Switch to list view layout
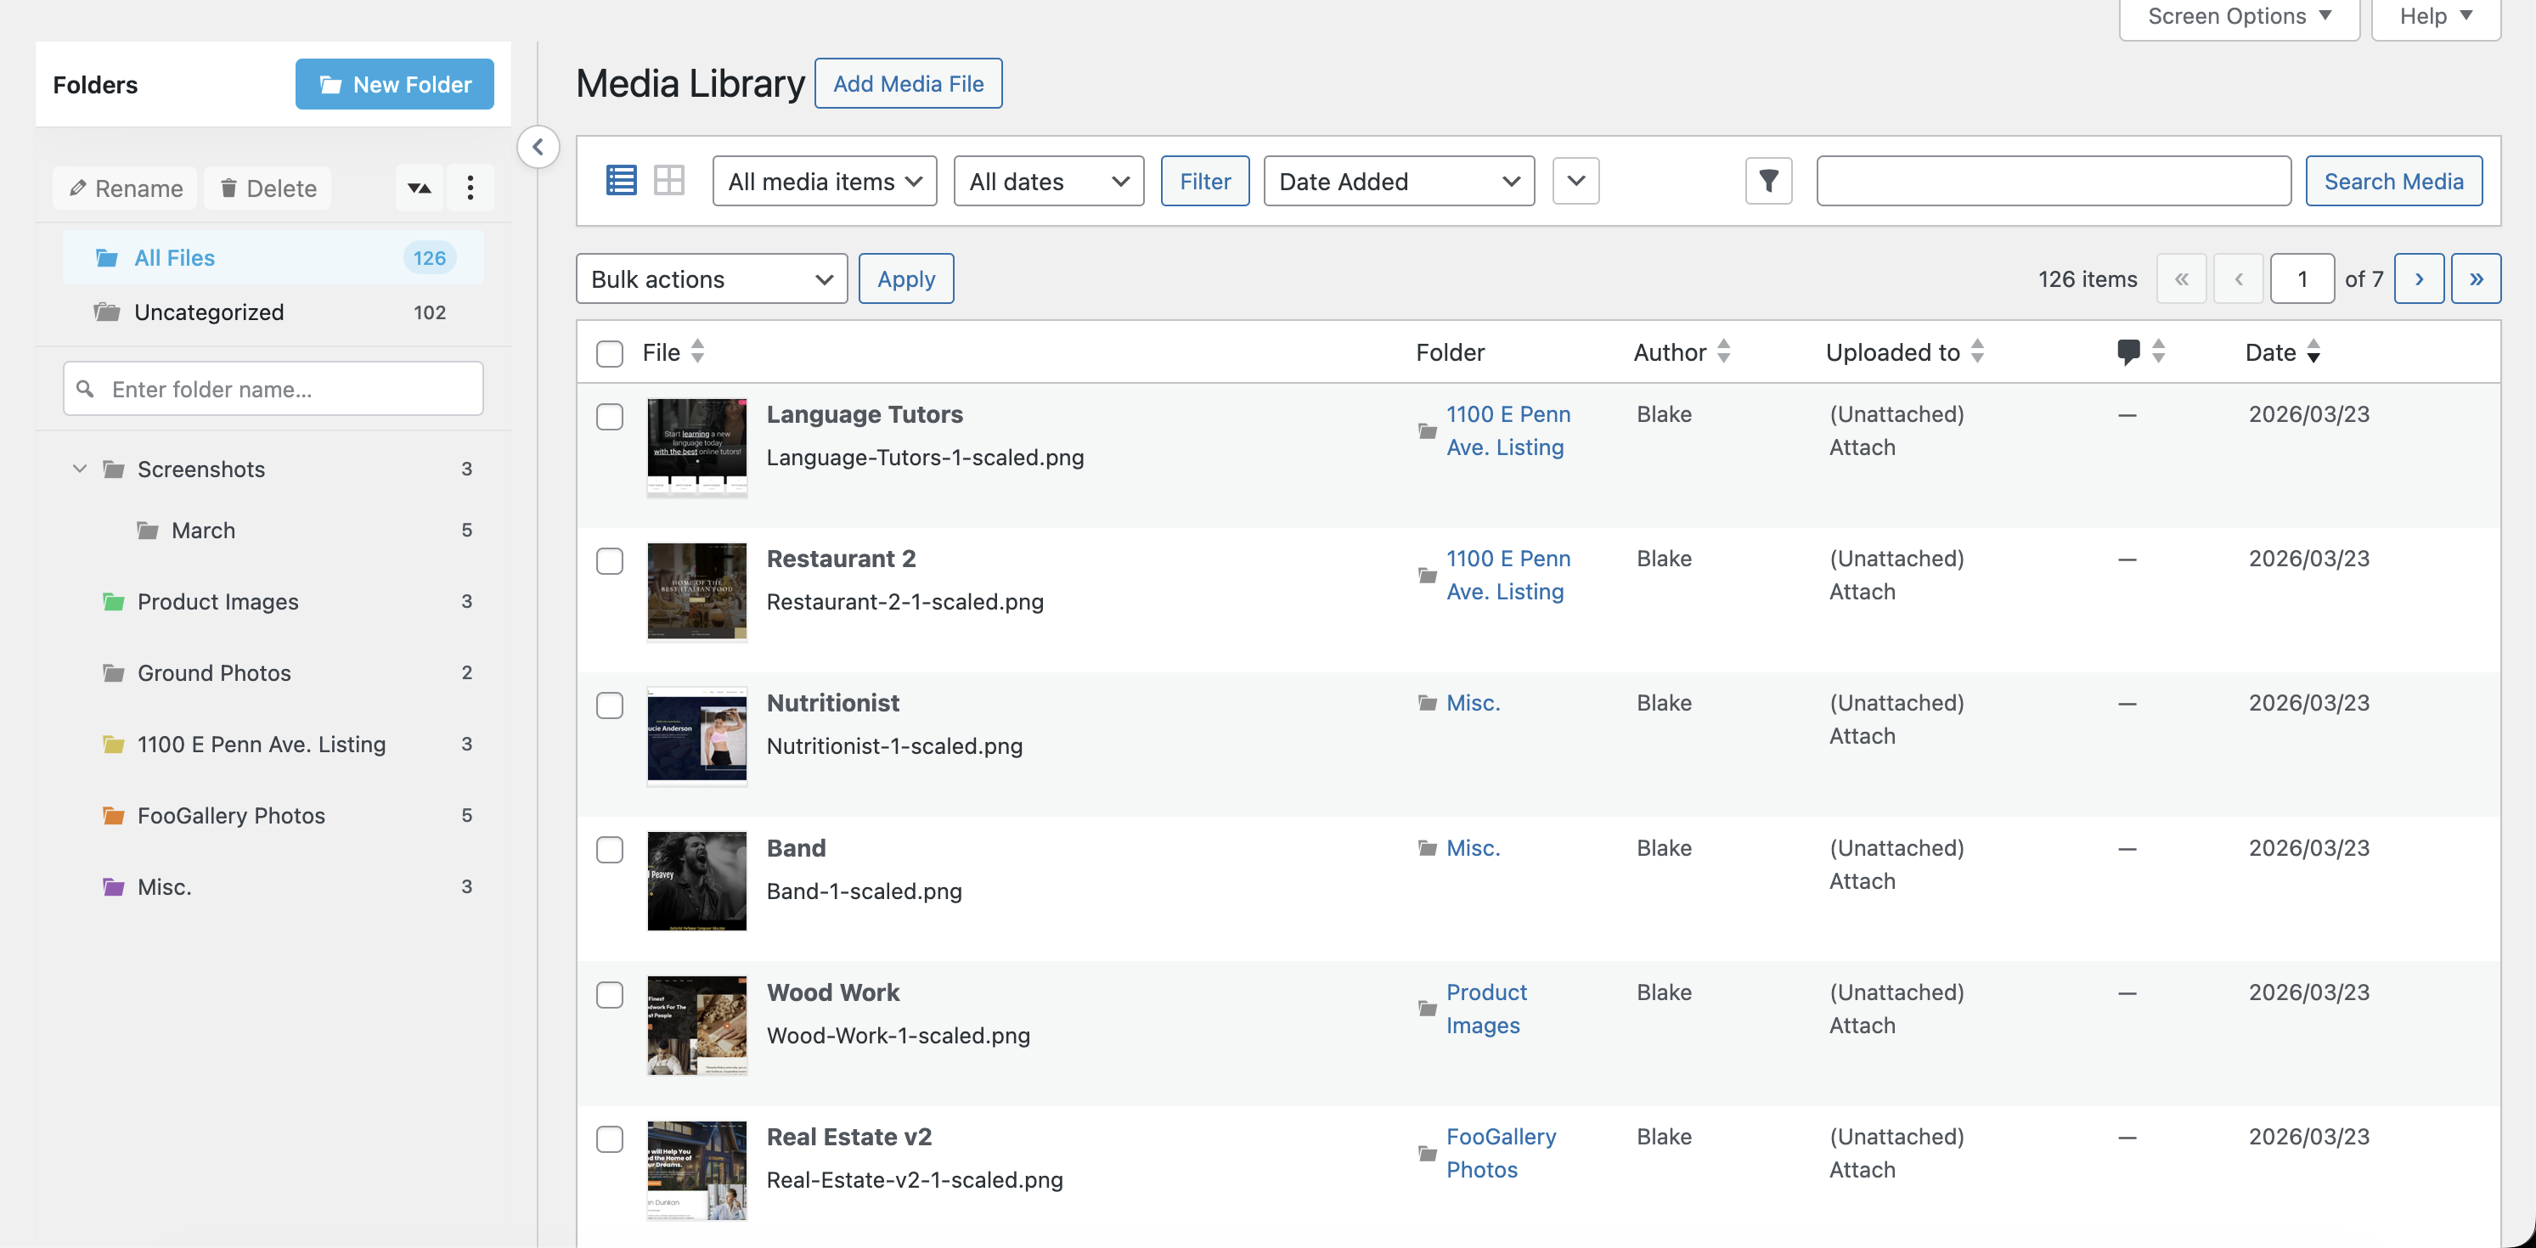Image resolution: width=2536 pixels, height=1248 pixels. 620,180
